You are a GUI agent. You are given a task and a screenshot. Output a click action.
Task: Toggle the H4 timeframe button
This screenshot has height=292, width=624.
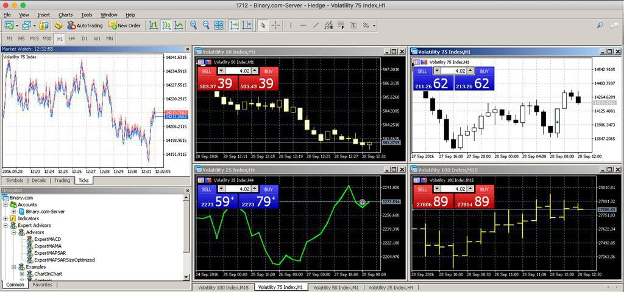[x=72, y=38]
